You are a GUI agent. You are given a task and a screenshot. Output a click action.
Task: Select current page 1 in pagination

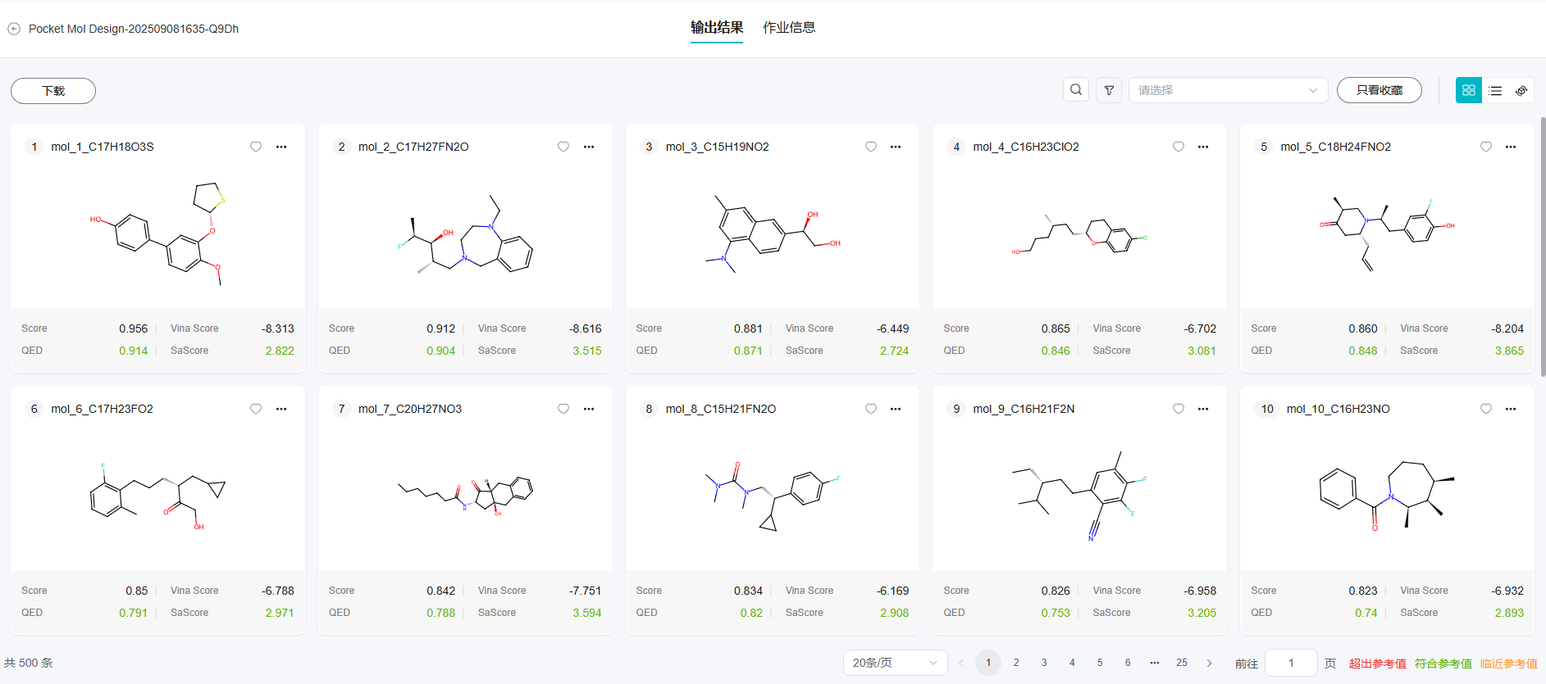click(x=988, y=663)
